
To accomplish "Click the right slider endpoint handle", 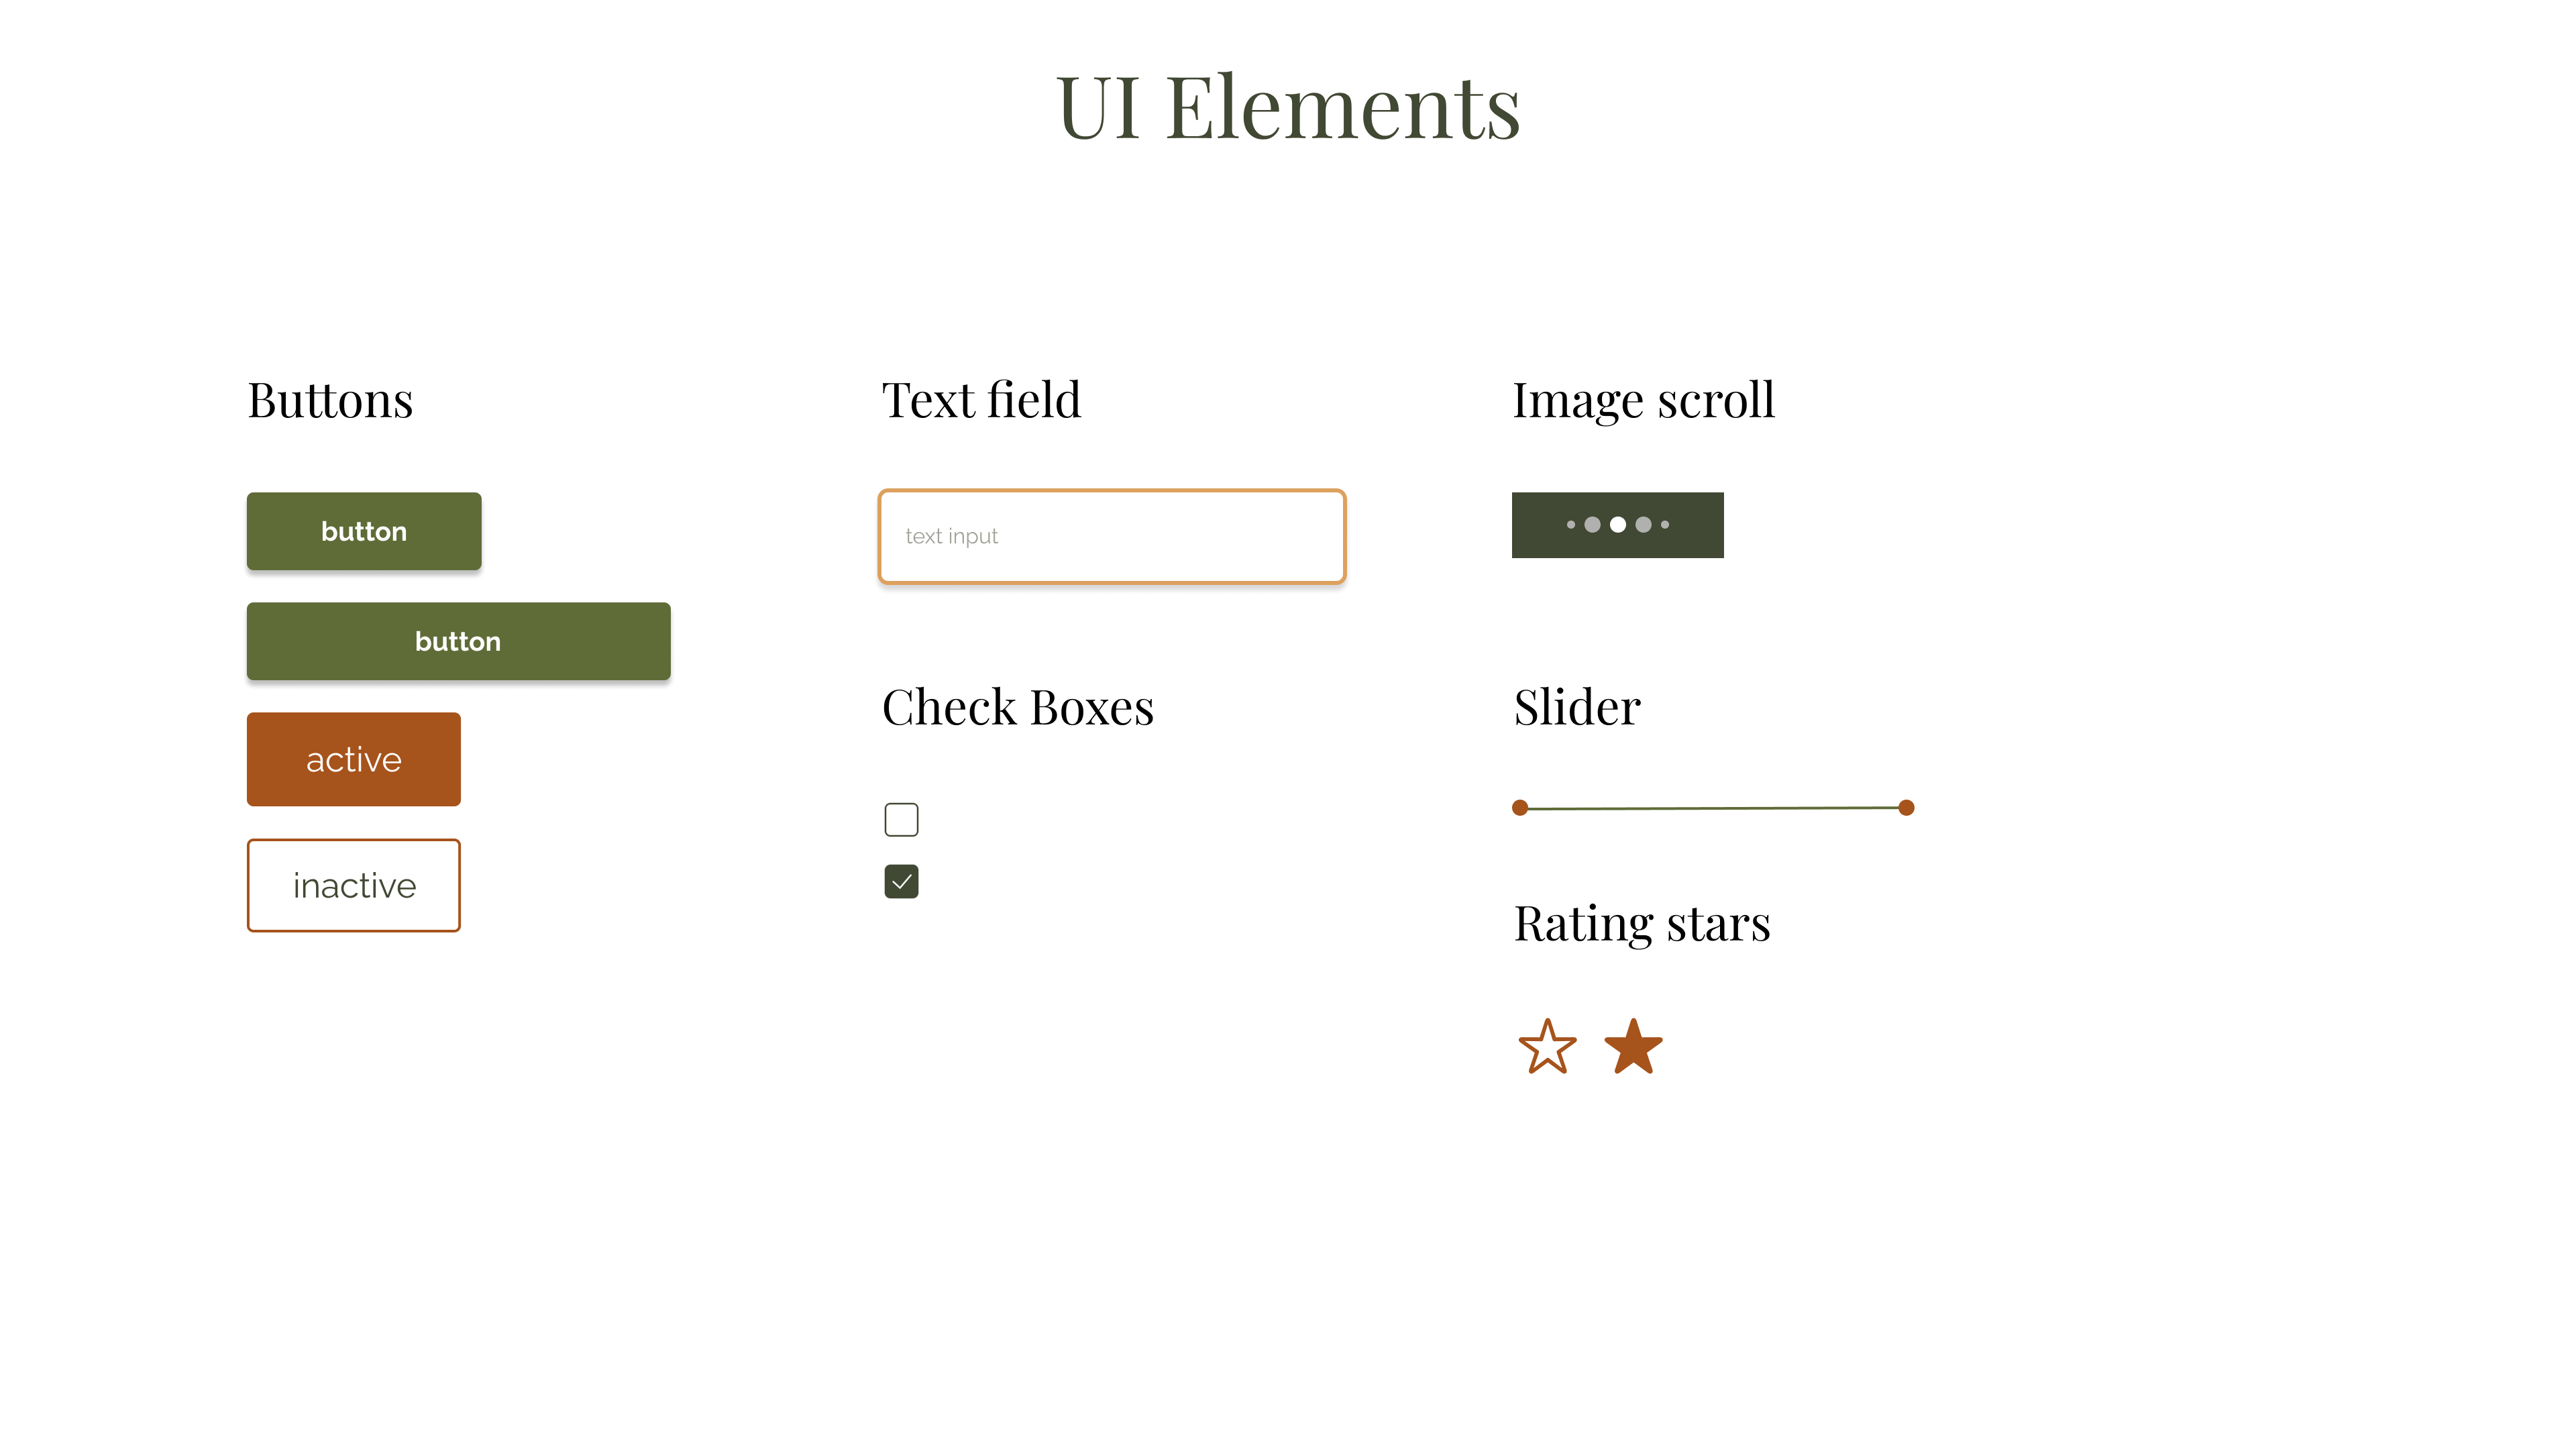I will (x=1909, y=807).
